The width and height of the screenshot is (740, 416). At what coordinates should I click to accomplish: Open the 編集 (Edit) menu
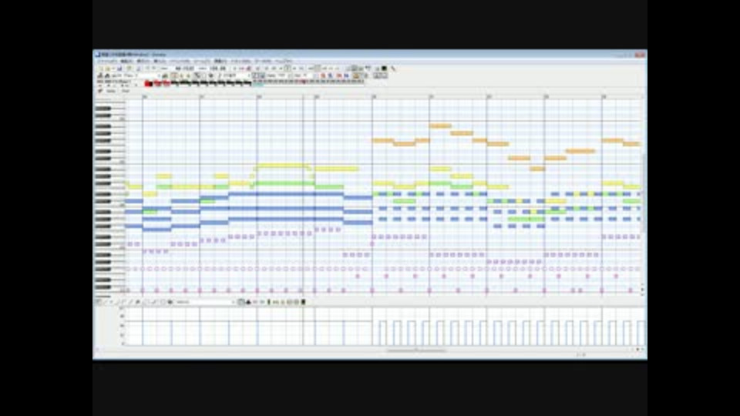pyautogui.click(x=126, y=61)
